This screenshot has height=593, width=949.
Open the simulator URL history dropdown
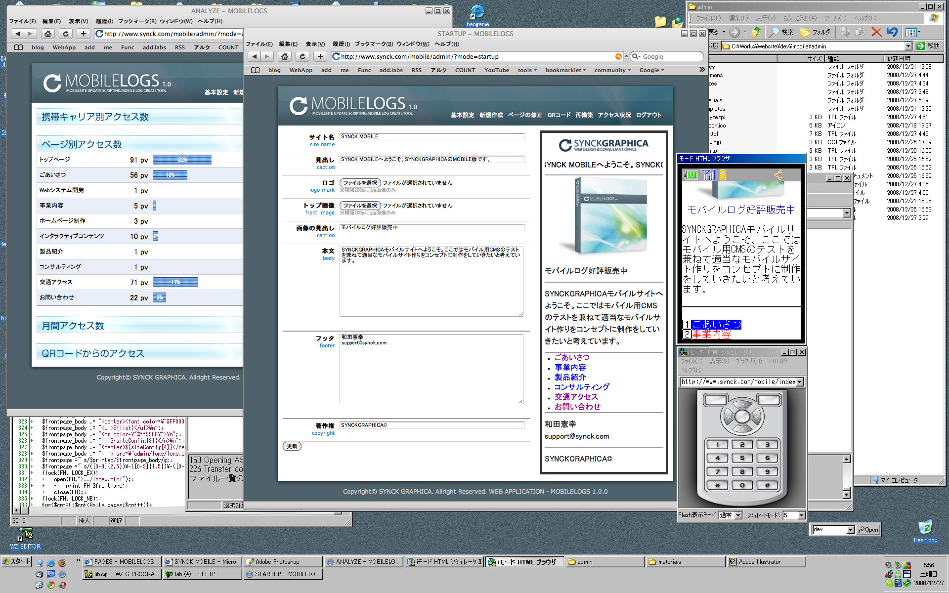800,382
